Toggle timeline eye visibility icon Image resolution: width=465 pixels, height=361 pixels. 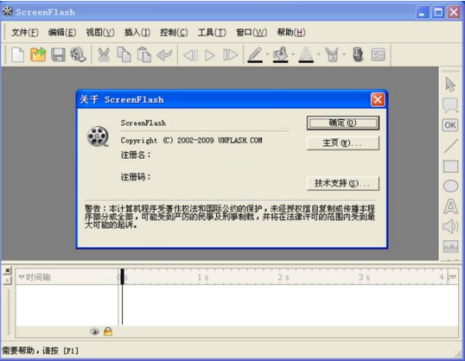pyautogui.click(x=94, y=332)
